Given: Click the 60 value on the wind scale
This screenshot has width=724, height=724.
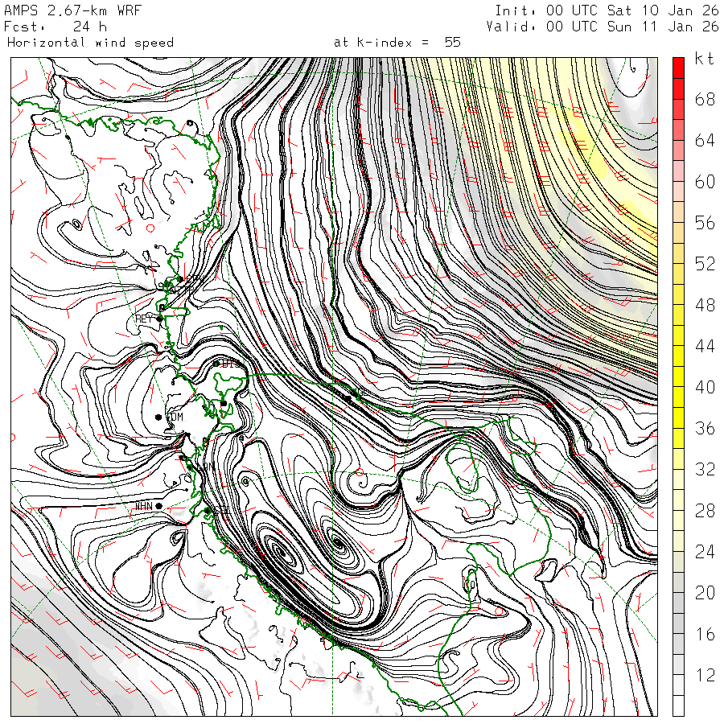Looking at the screenshot, I should [x=705, y=182].
